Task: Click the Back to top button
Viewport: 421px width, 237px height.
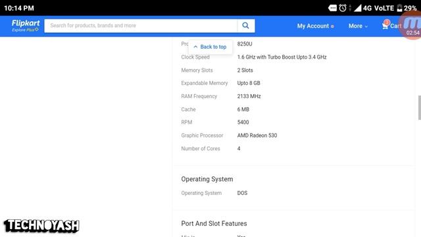Action: coord(210,47)
